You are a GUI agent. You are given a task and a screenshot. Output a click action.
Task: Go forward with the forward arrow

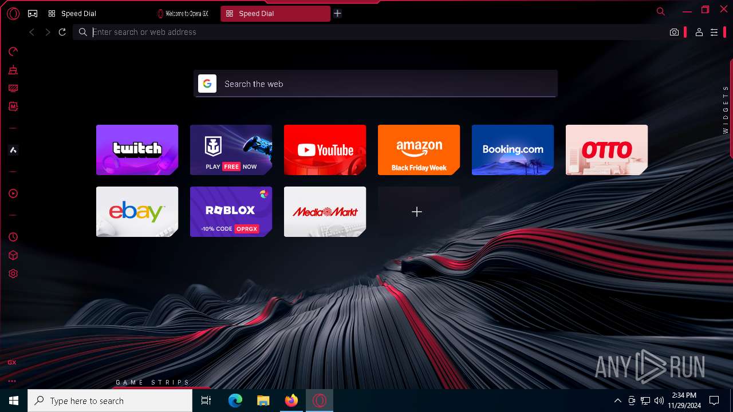click(48, 32)
